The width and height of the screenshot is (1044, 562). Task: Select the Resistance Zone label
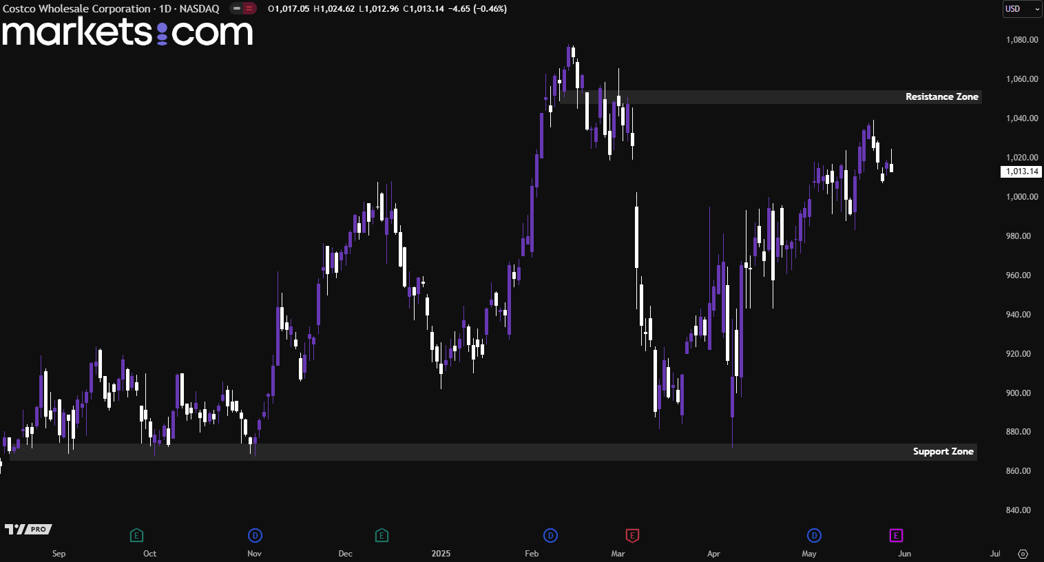[x=941, y=97]
